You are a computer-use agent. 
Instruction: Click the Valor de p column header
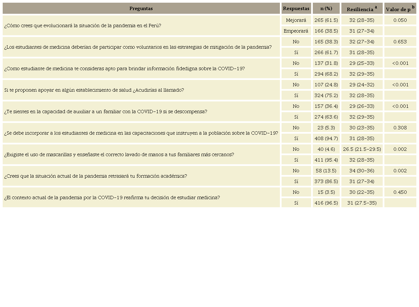[x=398, y=9]
